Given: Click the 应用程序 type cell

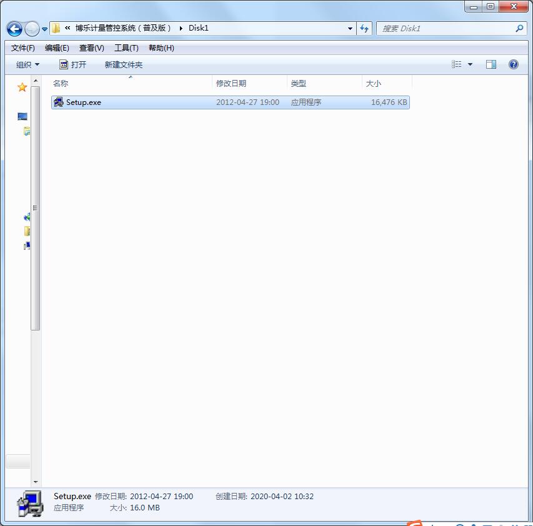Looking at the screenshot, I should click(306, 102).
